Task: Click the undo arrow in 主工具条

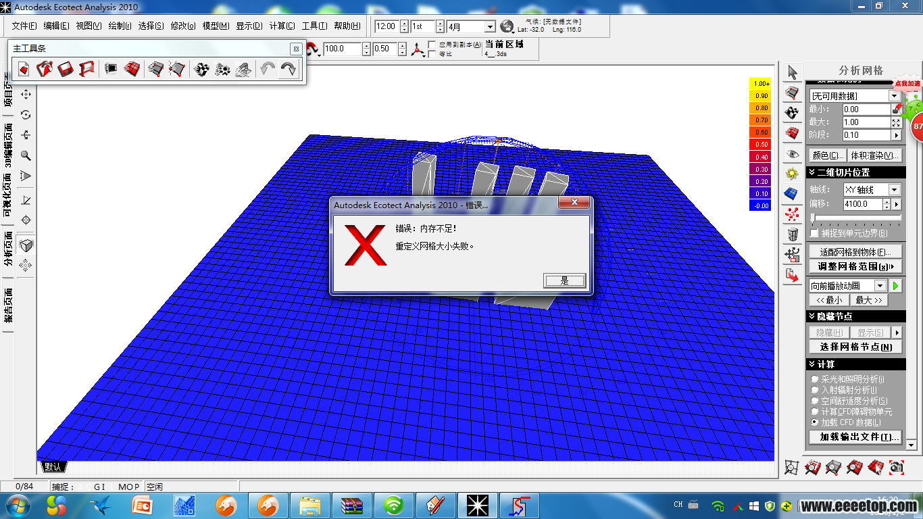Action: [x=268, y=68]
